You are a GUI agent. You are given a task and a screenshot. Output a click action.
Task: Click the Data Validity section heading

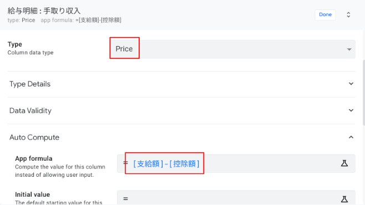tap(31, 111)
